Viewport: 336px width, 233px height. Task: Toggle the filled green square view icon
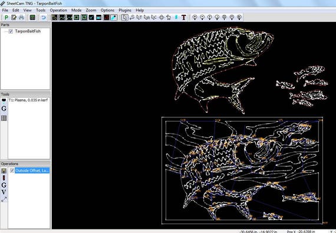coord(84,17)
